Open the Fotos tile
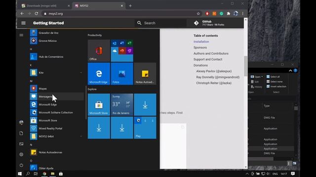The image size is (316, 177). 122,74
